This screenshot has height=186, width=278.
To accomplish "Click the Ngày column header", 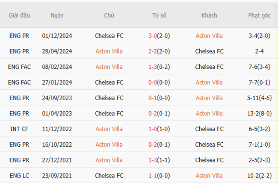I will pyautogui.click(x=57, y=15).
